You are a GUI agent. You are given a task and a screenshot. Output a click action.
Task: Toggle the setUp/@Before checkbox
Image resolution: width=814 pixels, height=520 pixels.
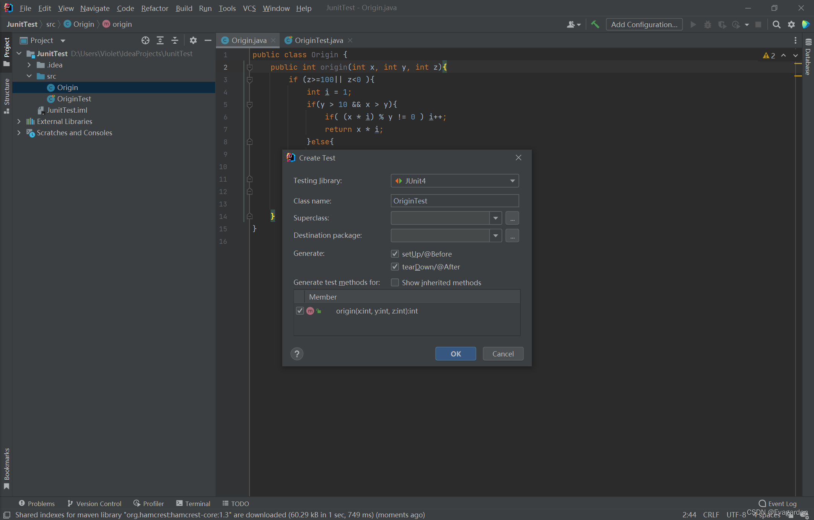click(x=395, y=254)
